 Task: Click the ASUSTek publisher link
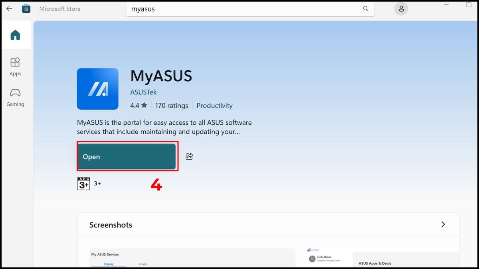point(143,92)
